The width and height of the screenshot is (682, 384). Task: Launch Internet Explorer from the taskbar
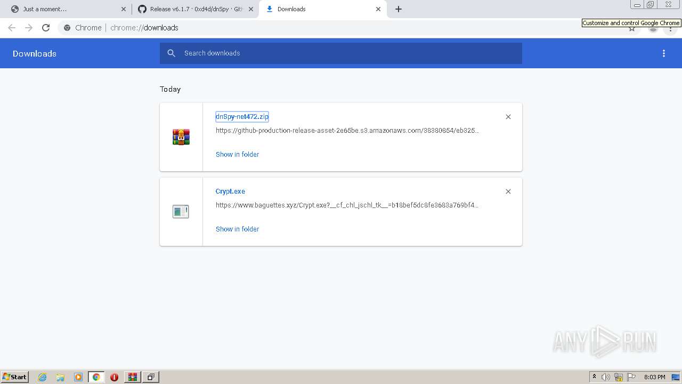pyautogui.click(x=43, y=377)
